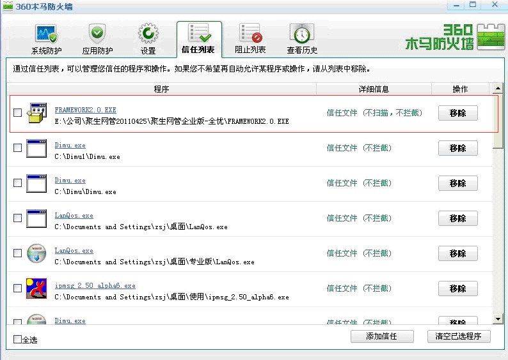
Task: Click path text C:\Dimu\Dimu.exe
Action: (x=86, y=192)
